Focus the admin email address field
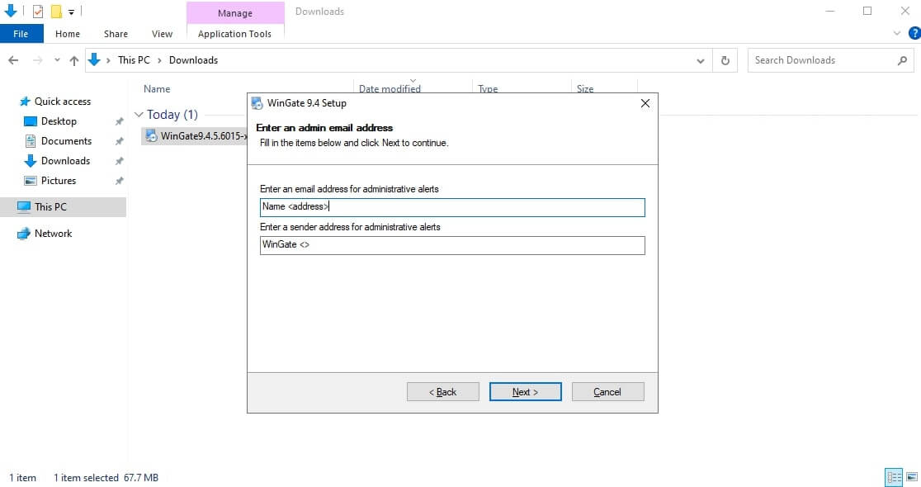Screen dimensions: 921x487 tap(452, 207)
